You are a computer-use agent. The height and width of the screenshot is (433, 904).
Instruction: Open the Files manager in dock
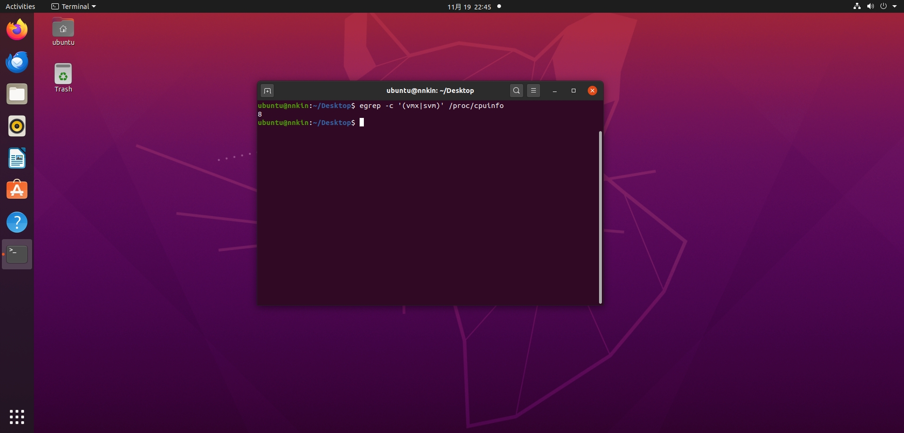17,94
